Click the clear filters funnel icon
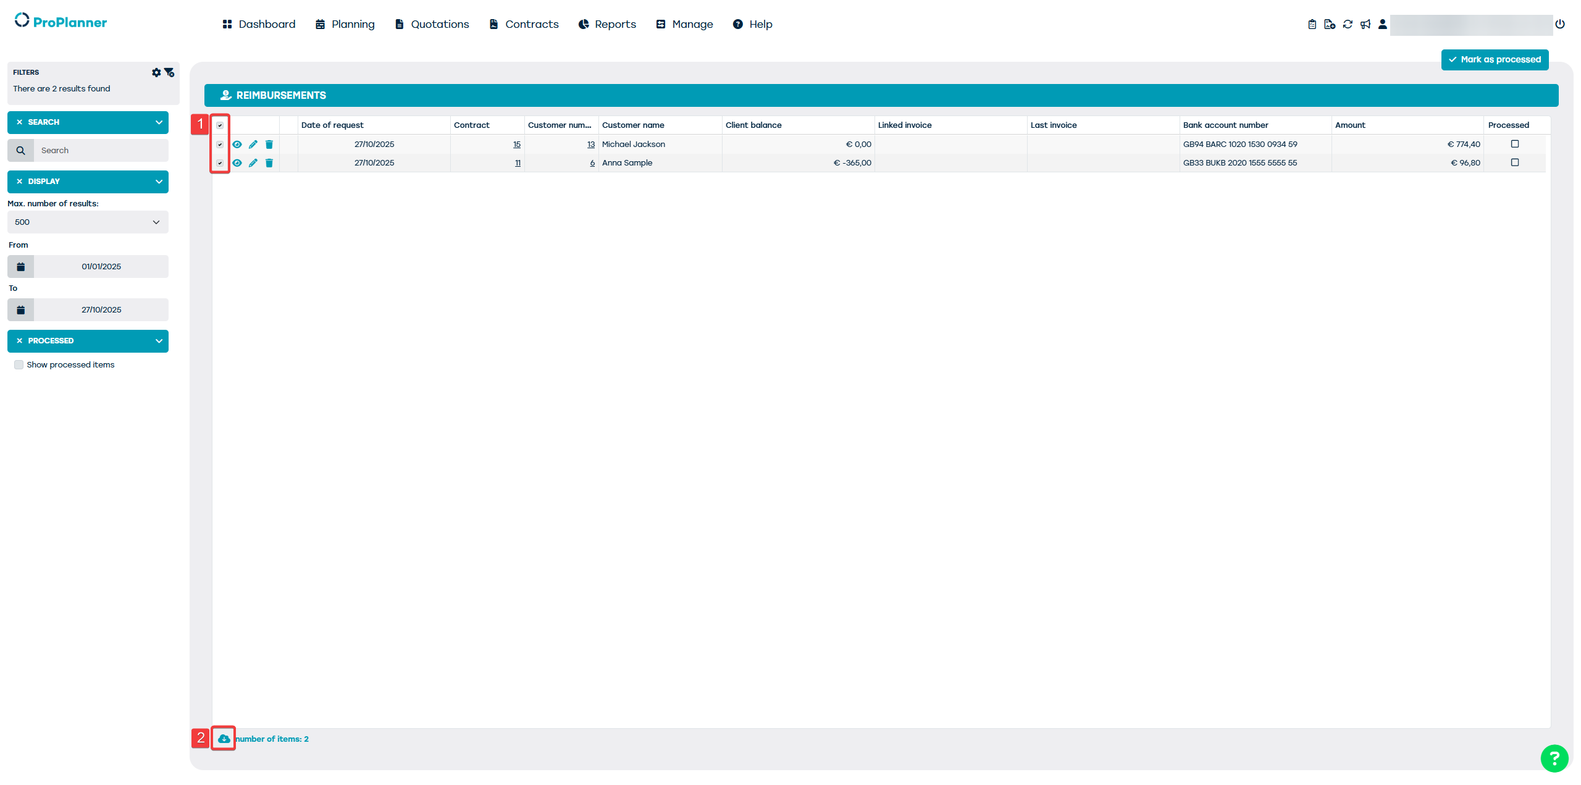The width and height of the screenshot is (1581, 785). (169, 73)
